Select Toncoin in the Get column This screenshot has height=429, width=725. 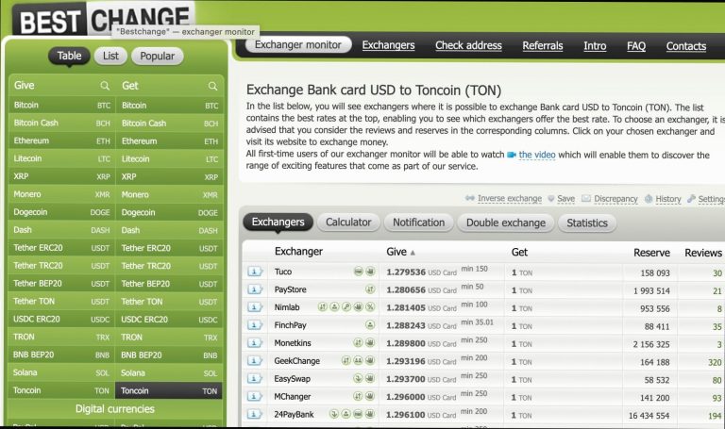[x=169, y=390]
